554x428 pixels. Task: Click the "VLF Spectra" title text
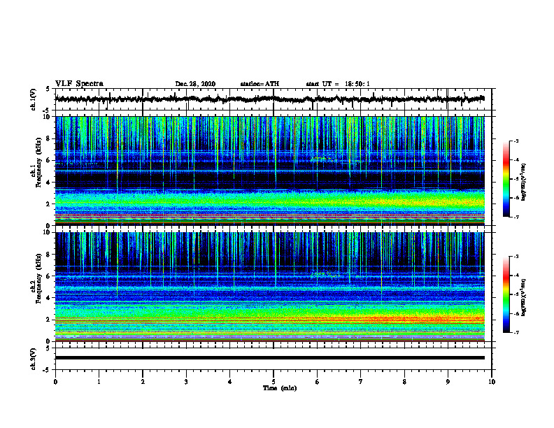coord(79,84)
